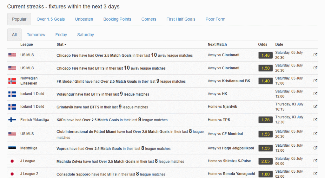The image size is (325, 178).
Task: Open the Poor Form tab
Action: tap(216, 19)
